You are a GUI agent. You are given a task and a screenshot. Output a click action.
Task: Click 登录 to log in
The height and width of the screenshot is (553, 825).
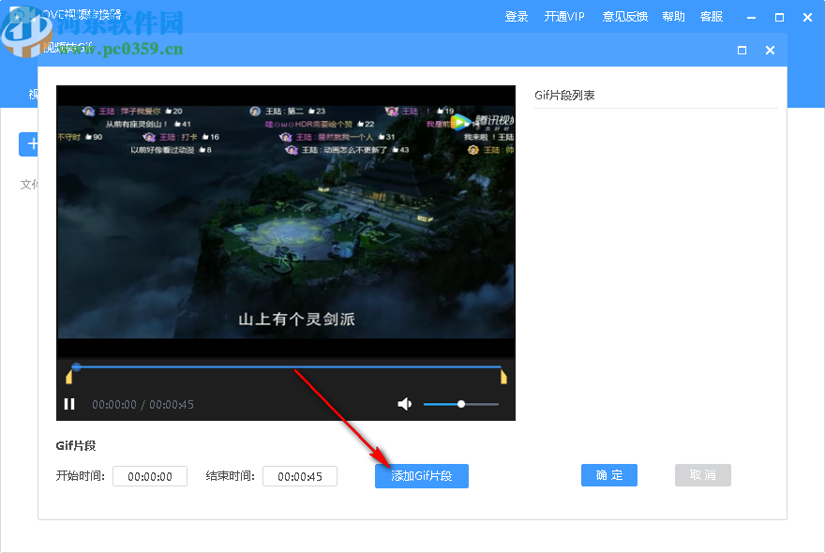click(x=517, y=16)
